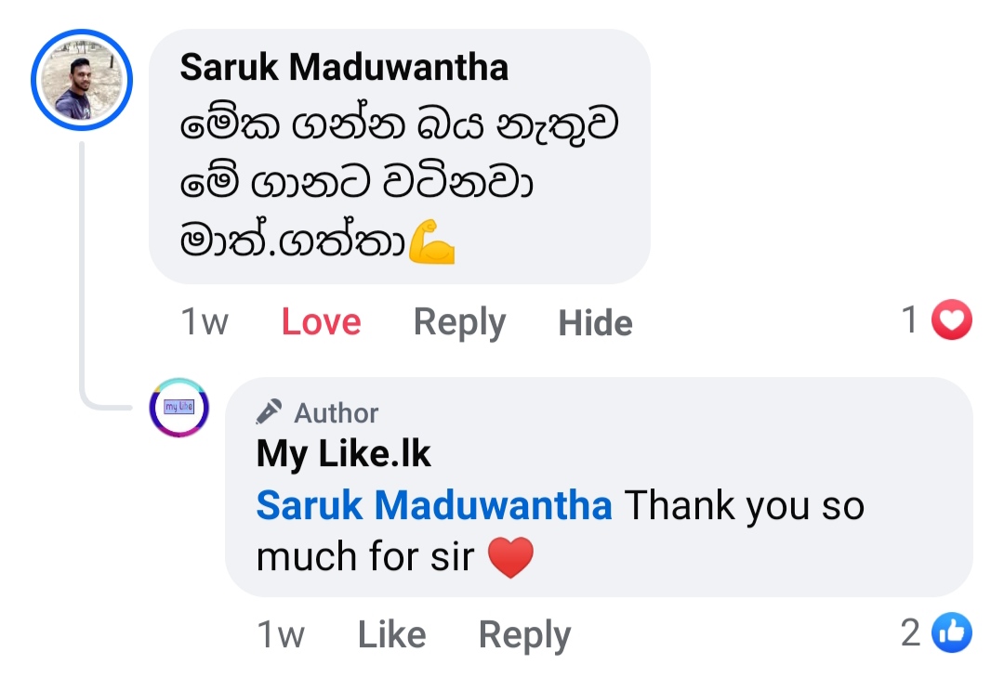Toggle Like on the My Like.lk reply
1004x690 pixels.
[391, 635]
